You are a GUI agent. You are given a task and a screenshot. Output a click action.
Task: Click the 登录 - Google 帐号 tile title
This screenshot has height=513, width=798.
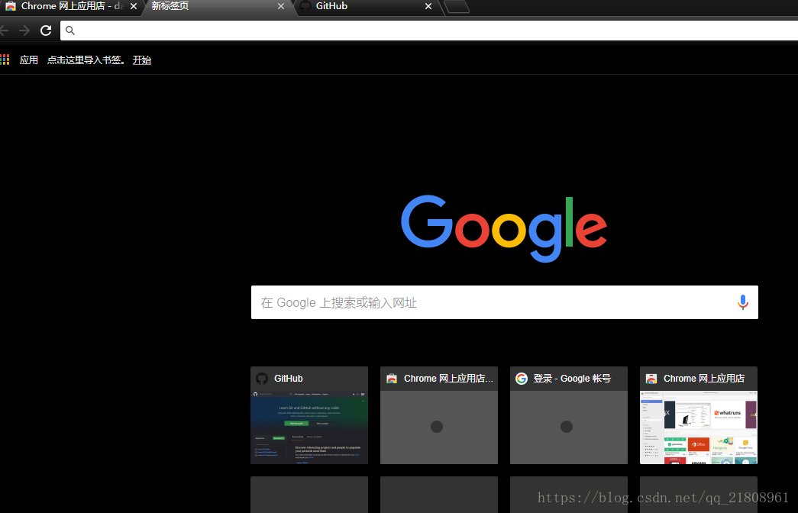pyautogui.click(x=572, y=379)
